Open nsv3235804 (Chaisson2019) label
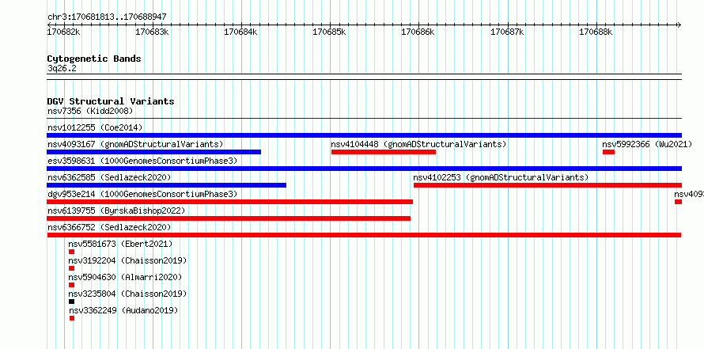This screenshot has height=349, width=704. tap(127, 294)
